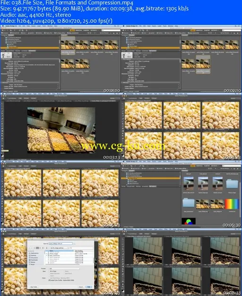Select the RGB circles thumbnail in the 00:06:30 frame
Viewport: 242px width, 296px height.
pos(189,221)
